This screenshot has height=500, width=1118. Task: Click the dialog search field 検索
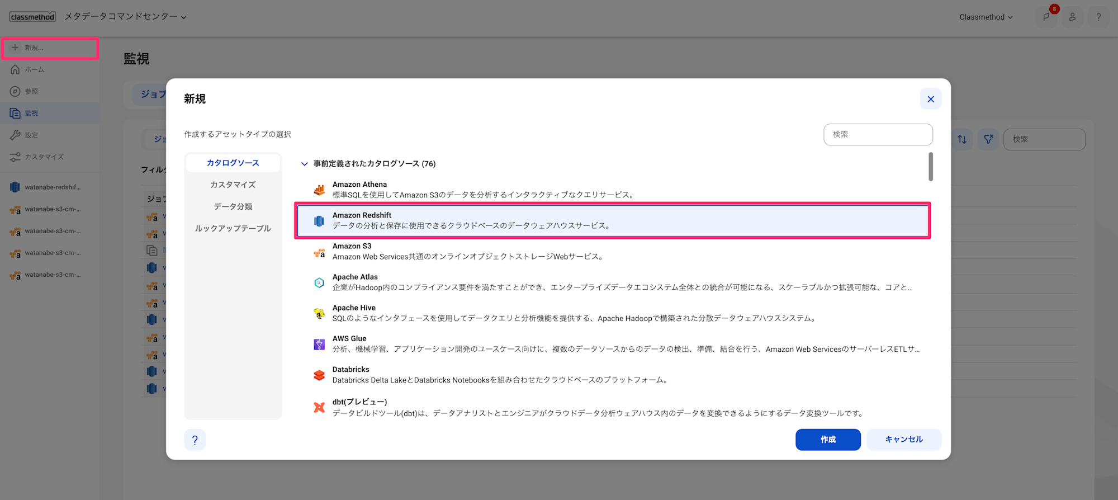(878, 134)
